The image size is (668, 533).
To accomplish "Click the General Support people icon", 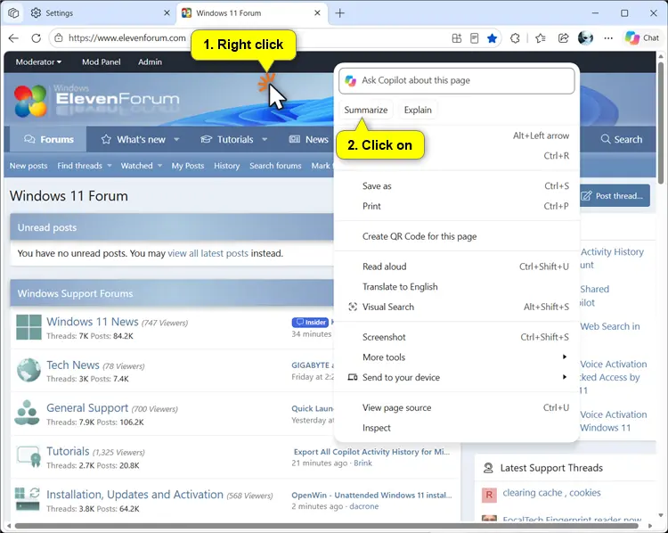I will 27,413.
